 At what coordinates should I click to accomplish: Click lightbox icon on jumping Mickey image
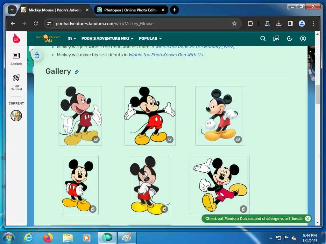[x=244, y=209]
